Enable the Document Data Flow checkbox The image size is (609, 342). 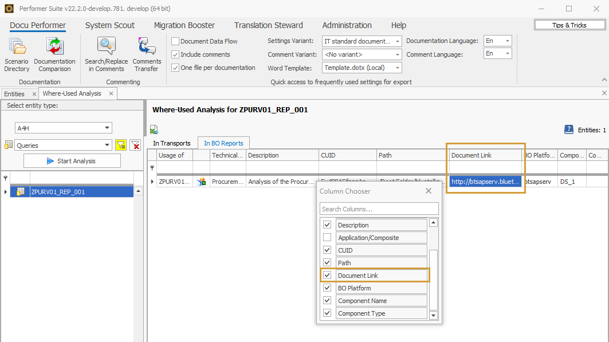click(175, 41)
